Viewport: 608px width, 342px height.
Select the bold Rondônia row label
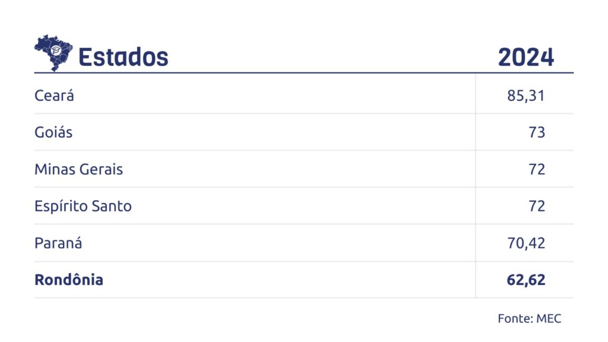(x=69, y=280)
